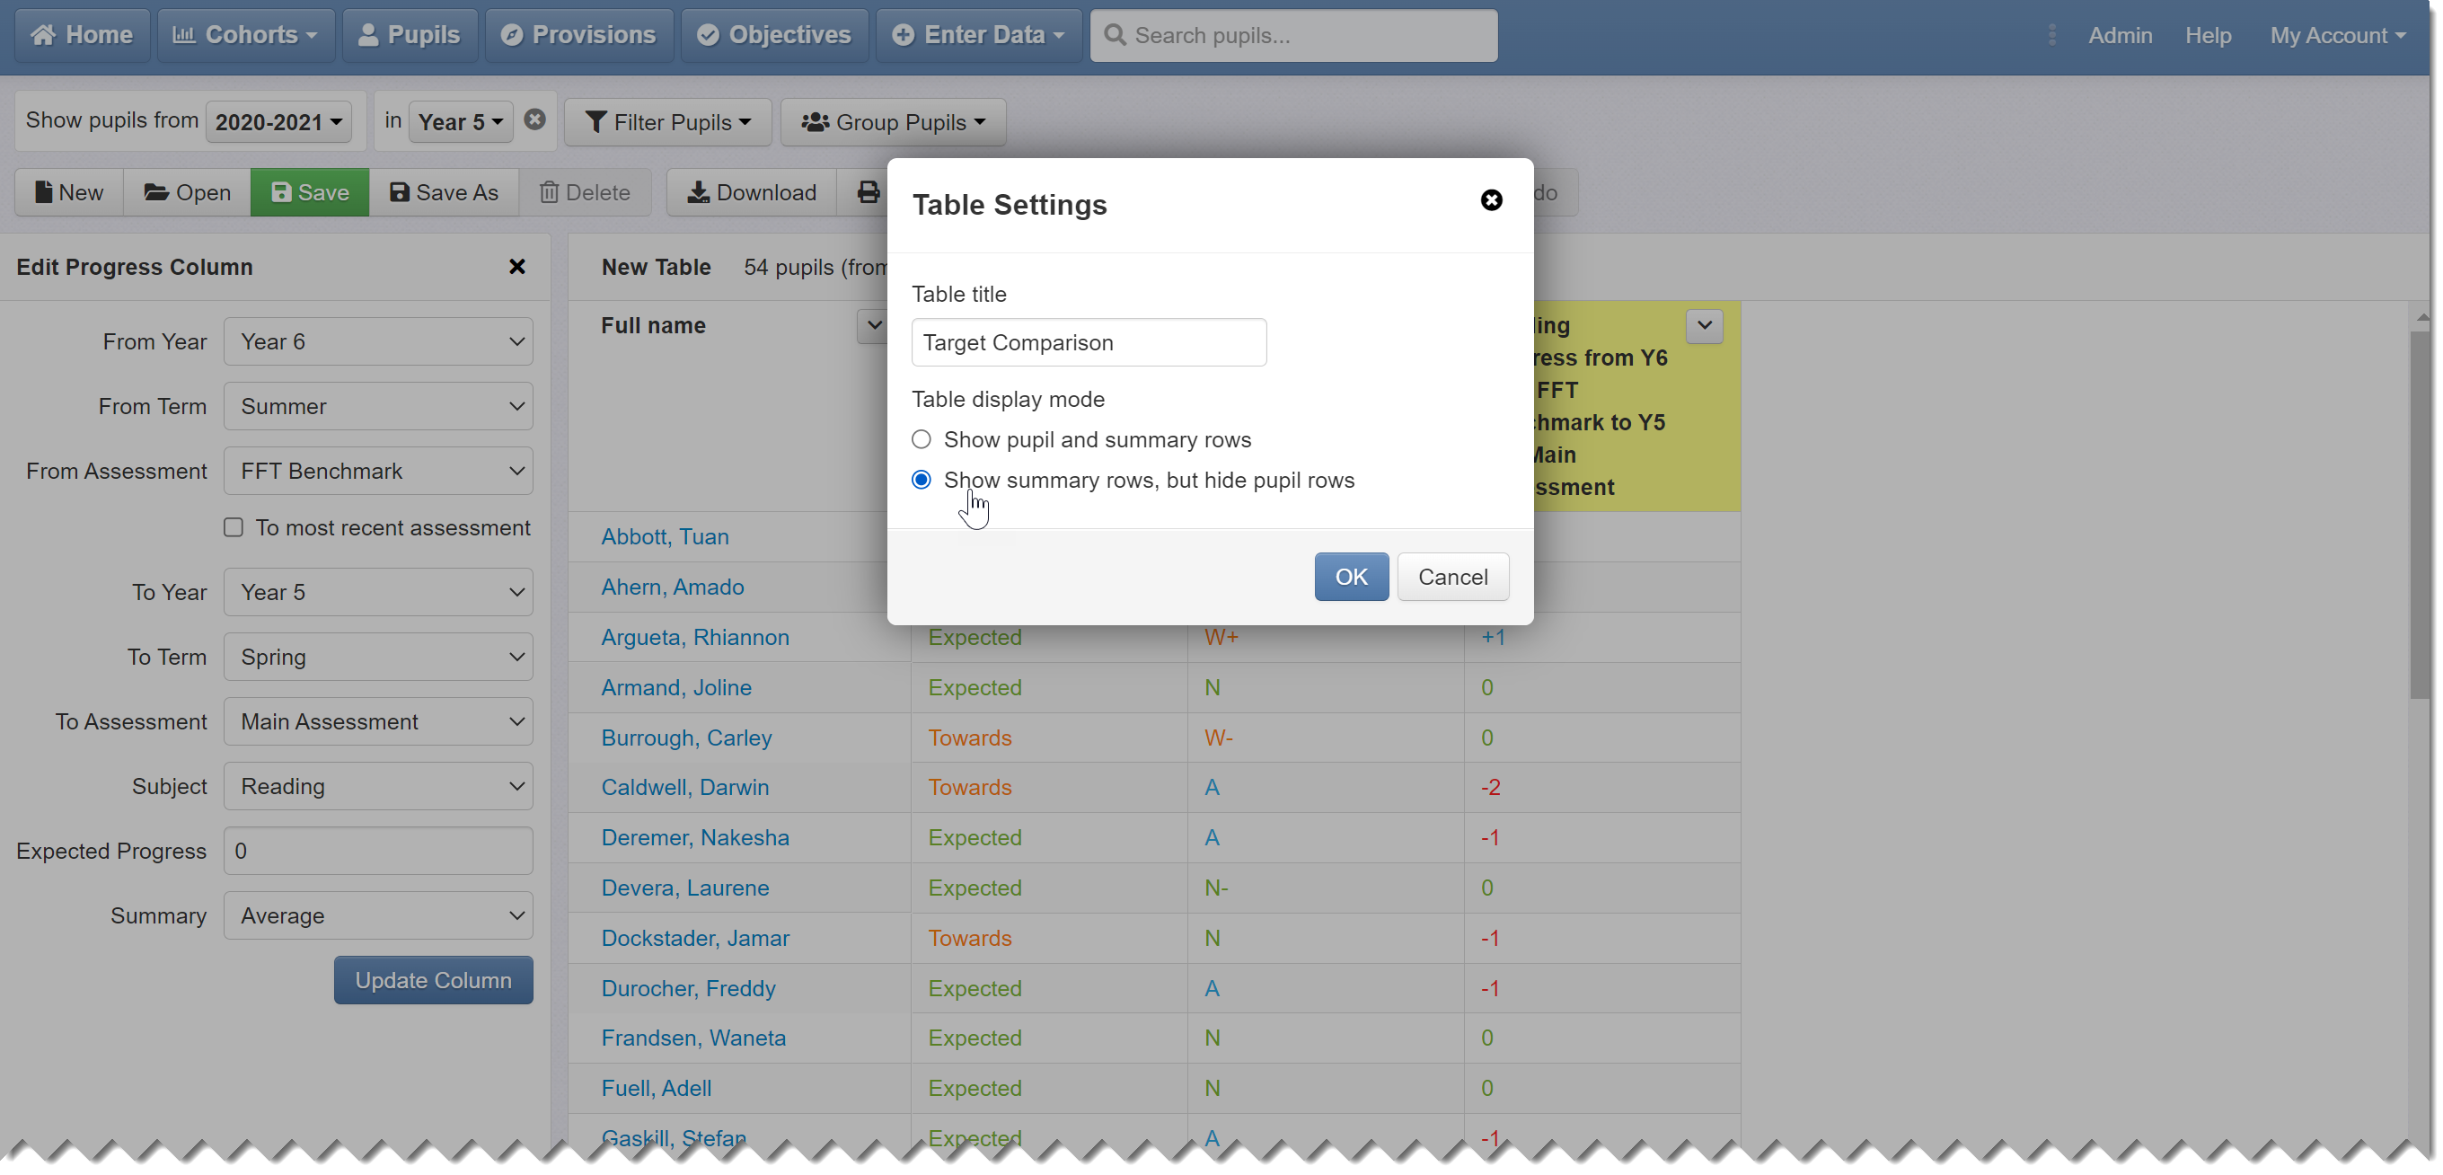This screenshot has height=1175, width=2443.
Task: Open the Provisions page
Action: pyautogui.click(x=579, y=35)
